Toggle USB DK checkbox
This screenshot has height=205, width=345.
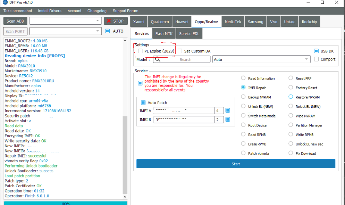316,51
